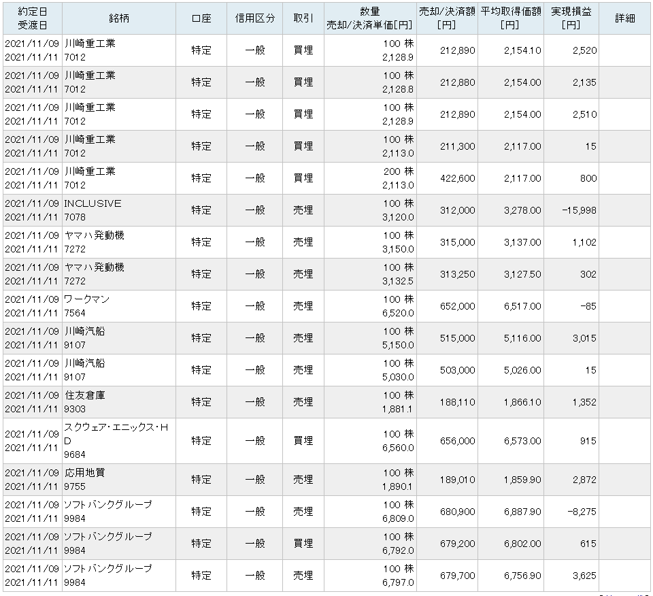The image size is (653, 596).
Task: Click the 売却/決済額 column header
Action: coord(447,18)
